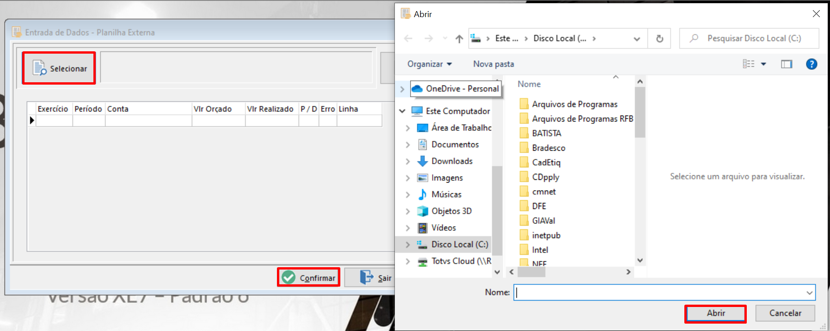Click the Pesquisar Disco Local search box

(x=749, y=38)
